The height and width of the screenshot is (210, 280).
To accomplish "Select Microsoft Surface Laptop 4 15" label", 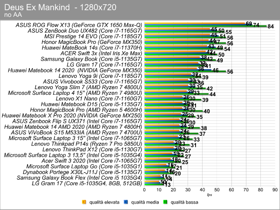I will (75, 93).
